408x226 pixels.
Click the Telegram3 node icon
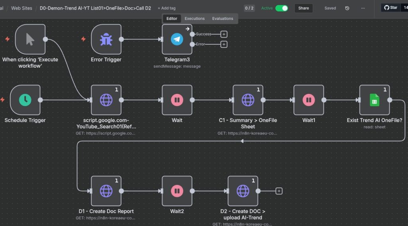177,39
